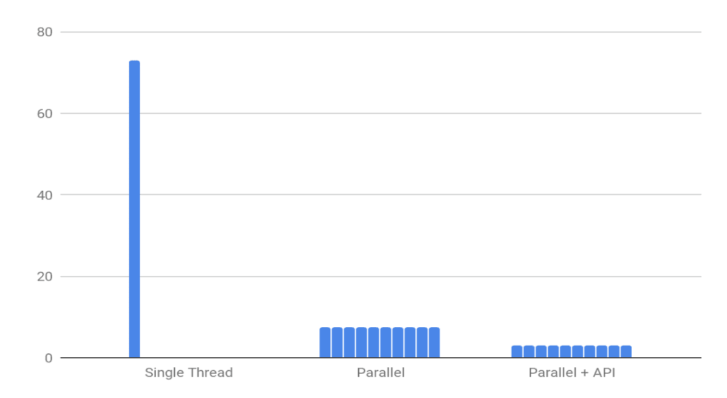The image size is (727, 398).
Task: Click the 40 y-axis tick label
Action: (45, 195)
